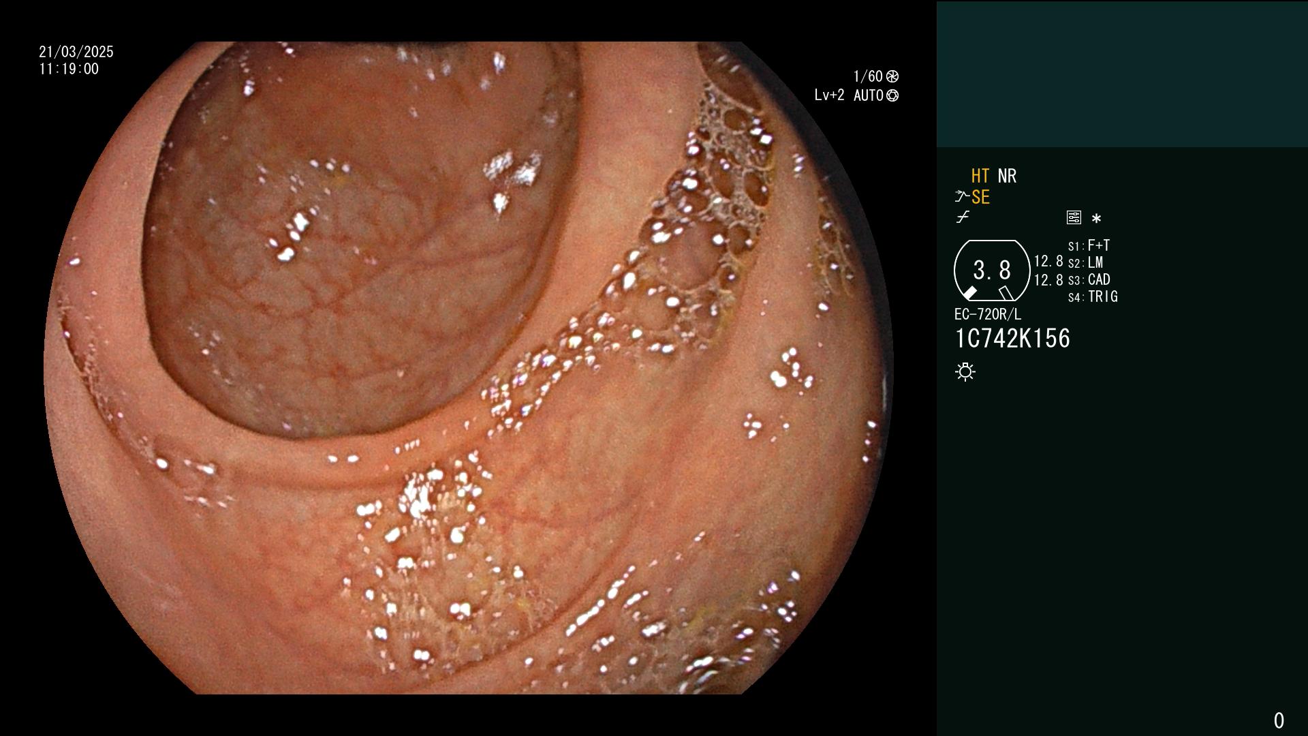Select the HT mode indicator

pos(980,176)
